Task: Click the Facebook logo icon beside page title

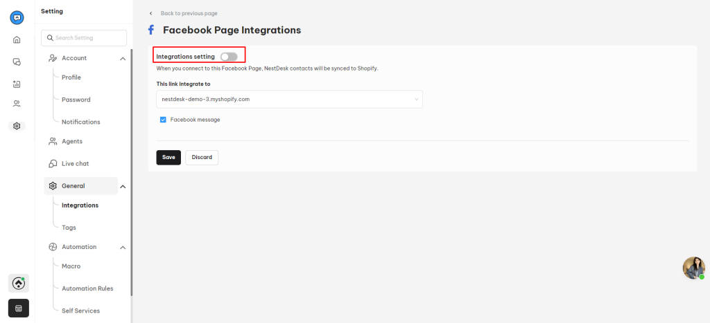Action: pos(151,30)
